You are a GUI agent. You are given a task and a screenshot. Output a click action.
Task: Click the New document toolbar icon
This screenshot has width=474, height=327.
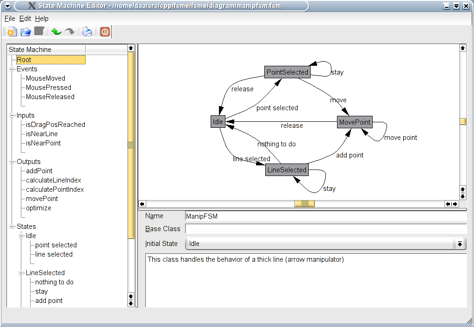pos(12,32)
